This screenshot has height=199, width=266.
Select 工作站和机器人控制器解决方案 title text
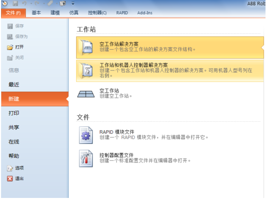pos(134,65)
